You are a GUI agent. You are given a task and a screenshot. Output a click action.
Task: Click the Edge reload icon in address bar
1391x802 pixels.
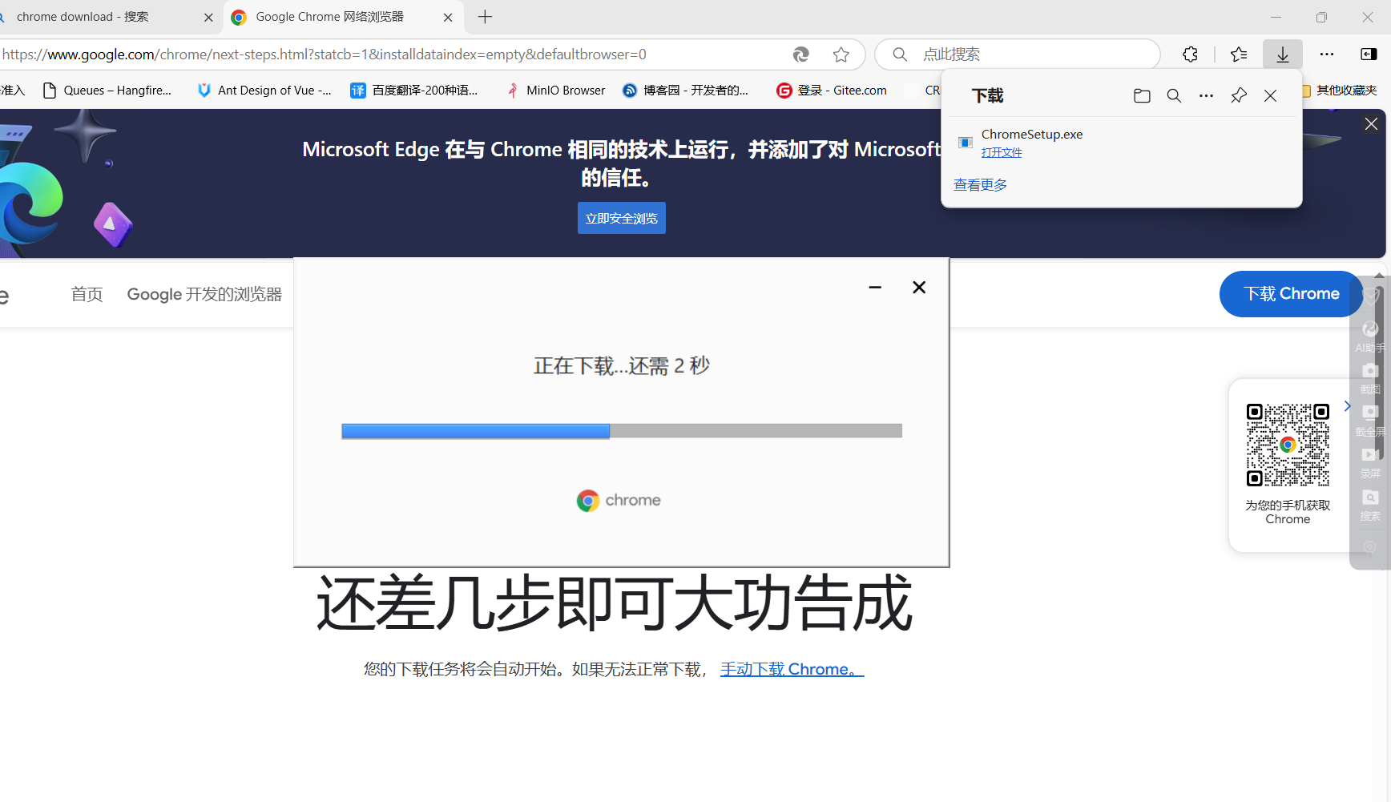pyautogui.click(x=800, y=54)
